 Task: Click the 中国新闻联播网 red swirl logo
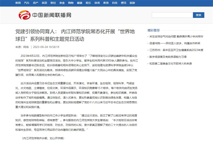(x=24, y=15)
